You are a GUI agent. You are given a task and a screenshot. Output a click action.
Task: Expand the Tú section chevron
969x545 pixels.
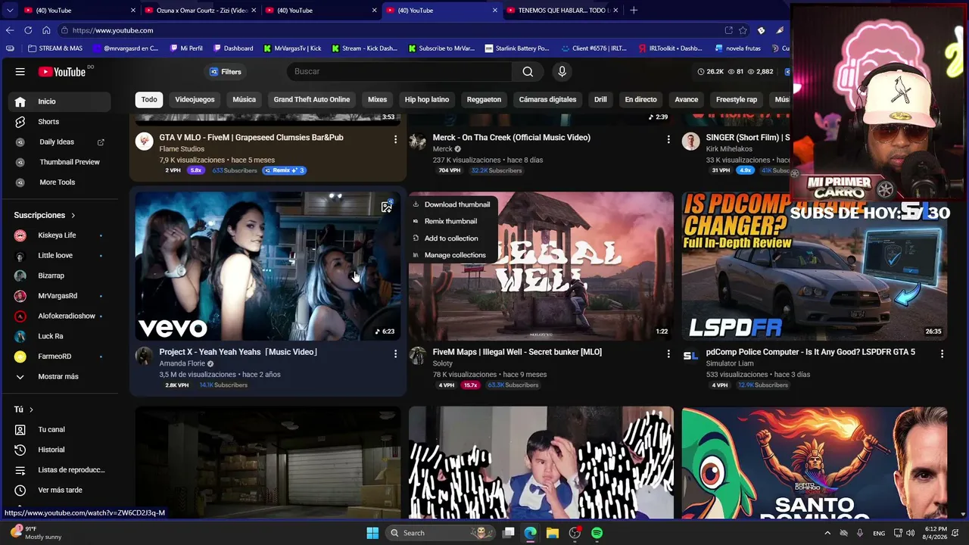point(31,410)
